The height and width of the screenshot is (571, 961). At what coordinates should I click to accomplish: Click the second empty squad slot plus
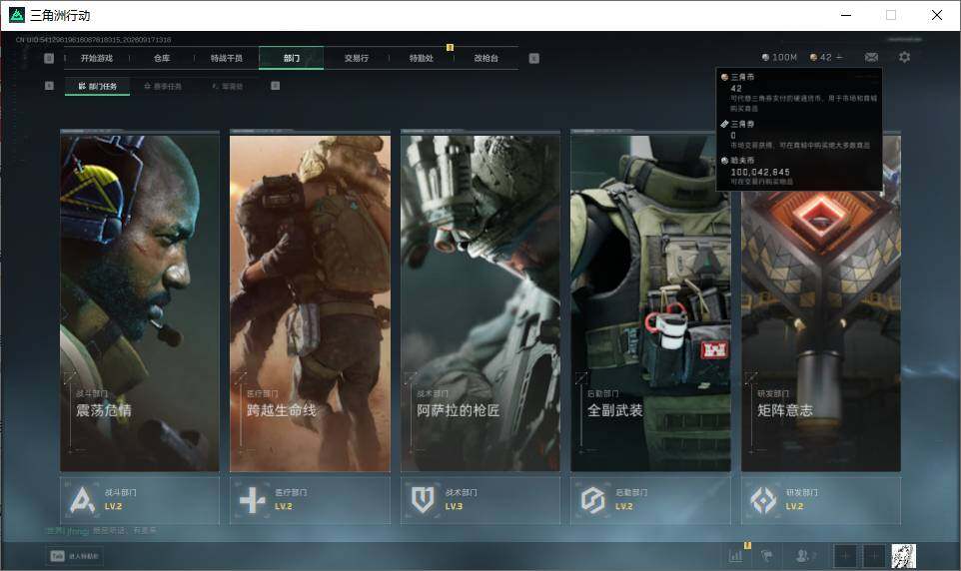pyautogui.click(x=874, y=556)
